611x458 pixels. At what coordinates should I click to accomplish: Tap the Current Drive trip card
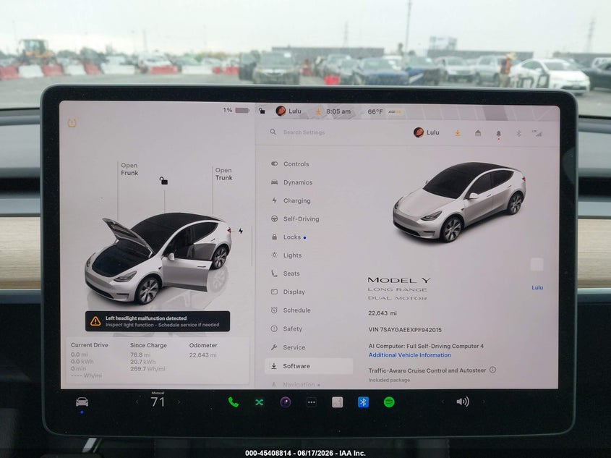click(x=89, y=360)
